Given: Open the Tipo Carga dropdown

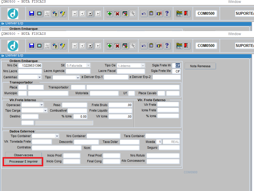Looking at the screenshot, I should pos(45,111).
